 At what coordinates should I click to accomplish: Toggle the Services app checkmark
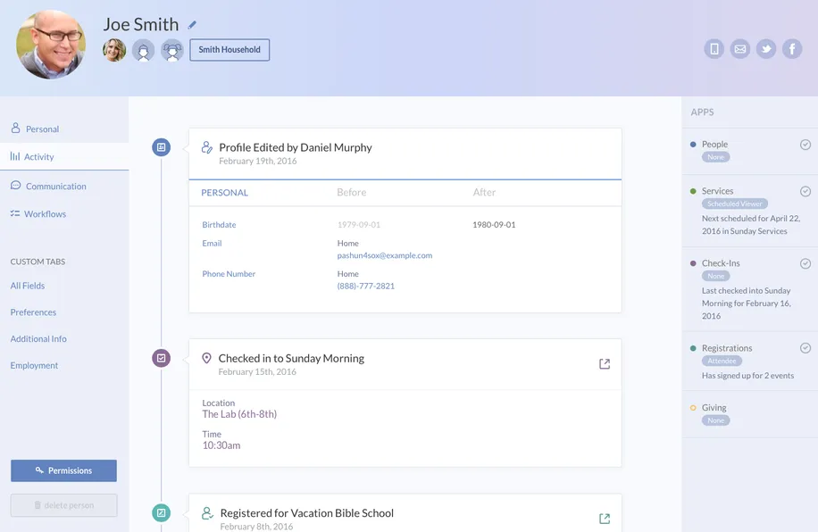coord(805,192)
